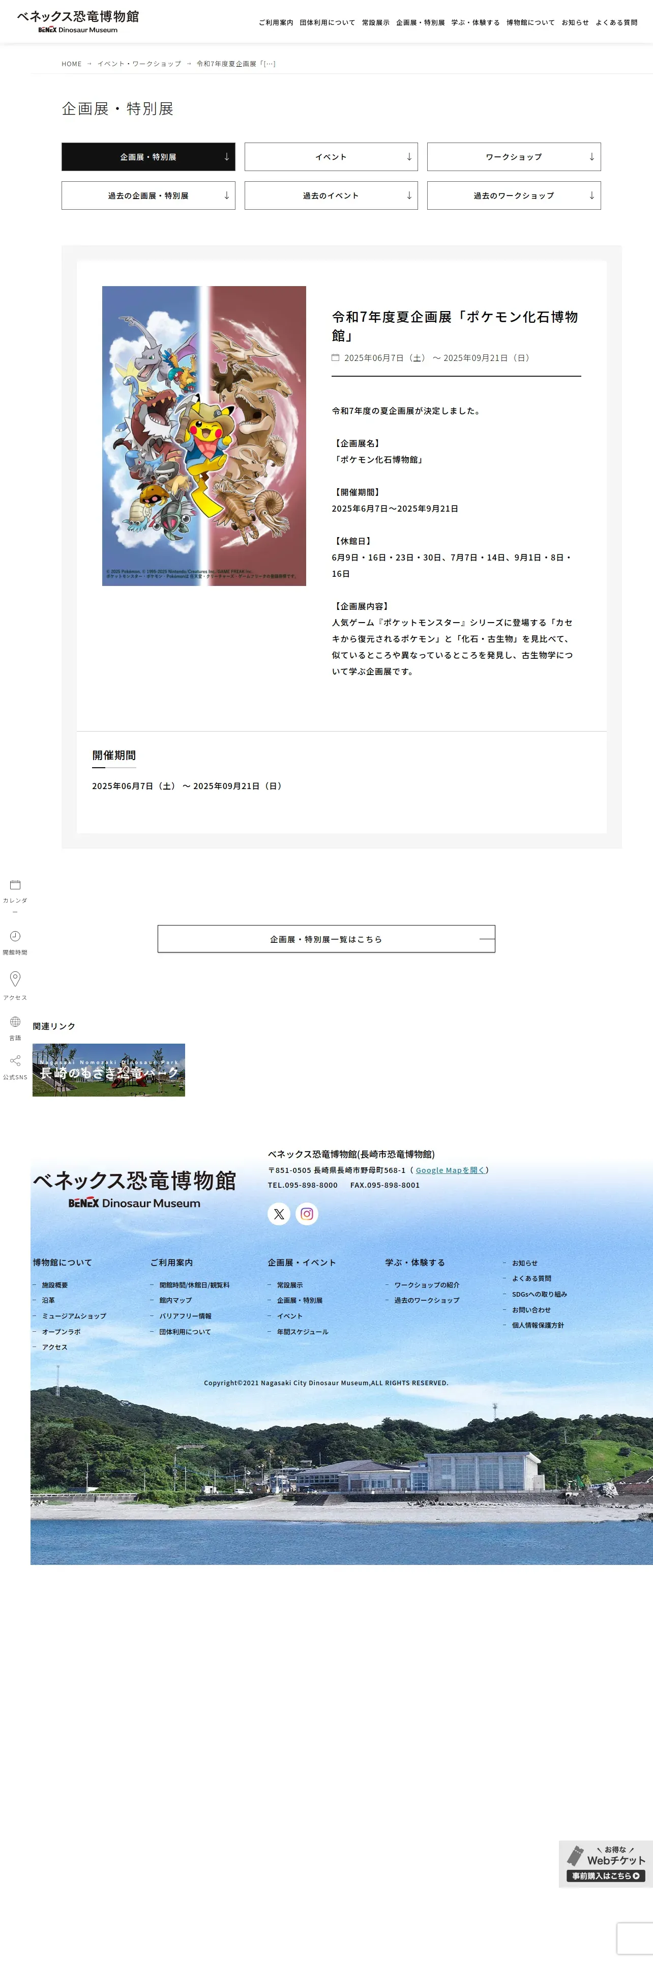Open 団体利用について in top navigation

[327, 23]
